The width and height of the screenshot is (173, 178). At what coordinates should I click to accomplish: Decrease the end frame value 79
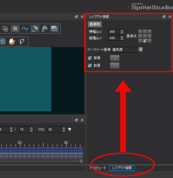coord(31,131)
